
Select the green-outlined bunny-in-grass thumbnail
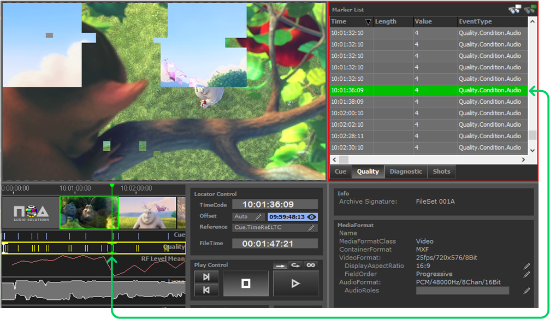(x=89, y=212)
